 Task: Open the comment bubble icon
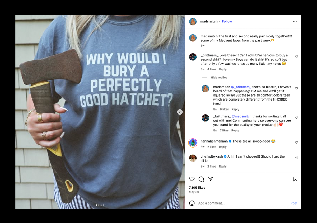point(201,179)
